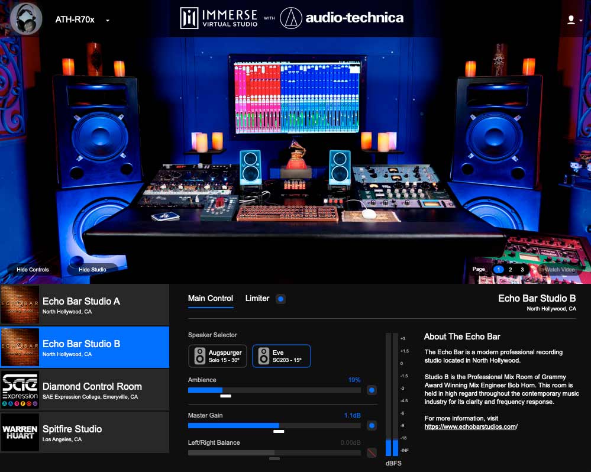Select the Augspurger Solo 15 speaker
The width and height of the screenshot is (591, 472).
pos(218,355)
